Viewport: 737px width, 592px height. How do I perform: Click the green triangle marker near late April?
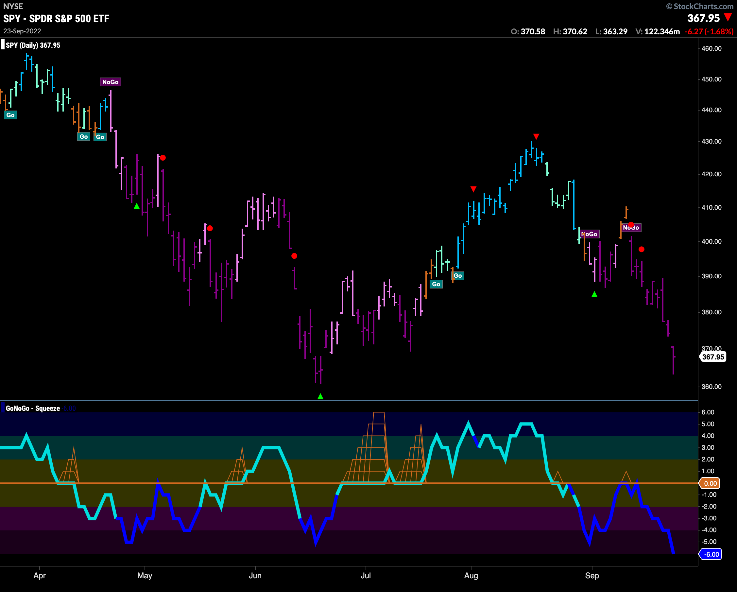tap(136, 206)
